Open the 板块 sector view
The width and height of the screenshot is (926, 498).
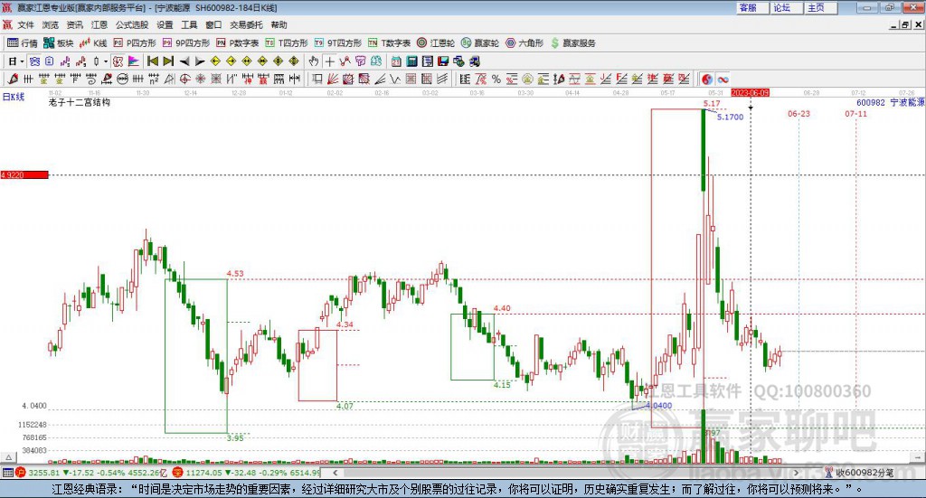pos(59,43)
